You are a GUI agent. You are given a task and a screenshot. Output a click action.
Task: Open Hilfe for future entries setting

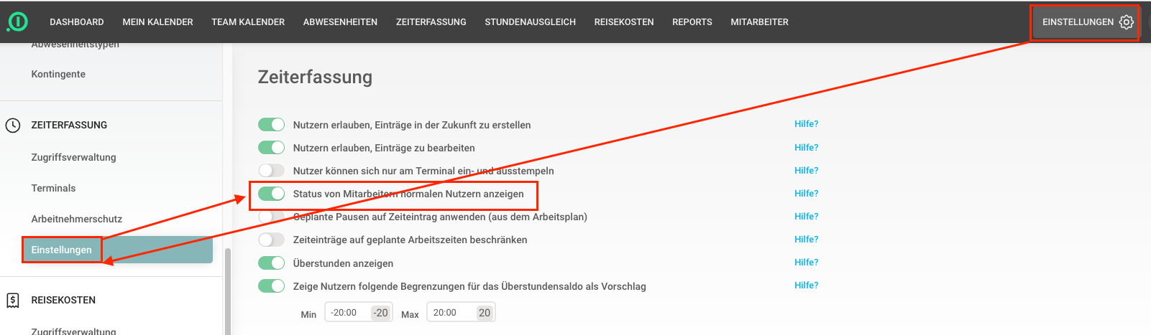(x=807, y=124)
